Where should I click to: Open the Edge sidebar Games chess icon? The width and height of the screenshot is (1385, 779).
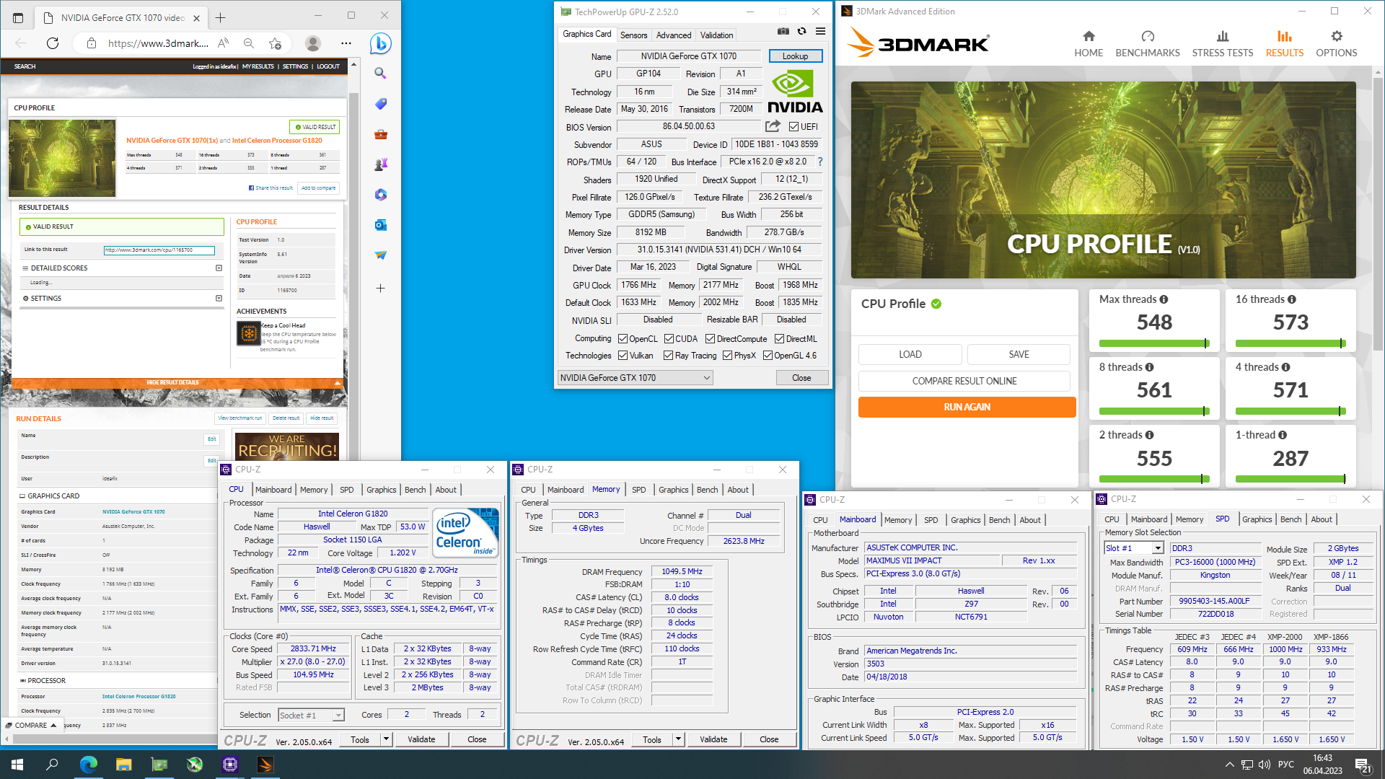click(x=381, y=164)
